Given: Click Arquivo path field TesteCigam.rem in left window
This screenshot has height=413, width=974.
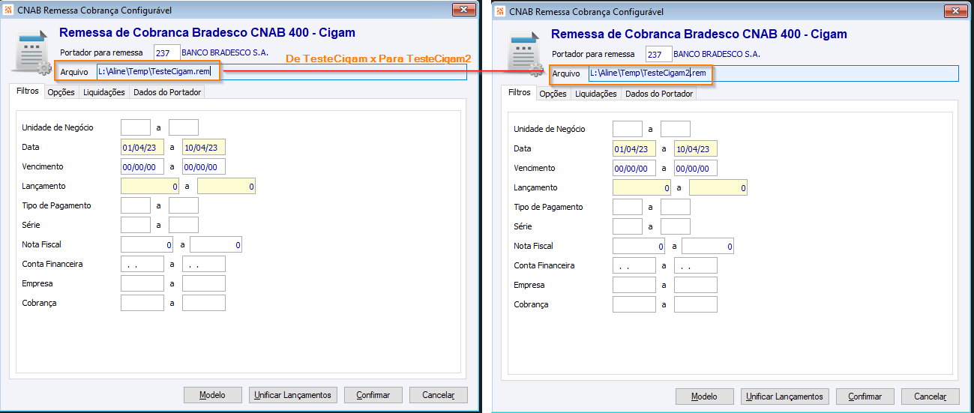Looking at the screenshot, I should (x=281, y=72).
